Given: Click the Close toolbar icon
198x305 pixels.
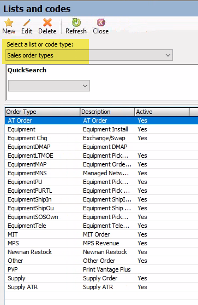Looking at the screenshot, I should tap(101, 22).
